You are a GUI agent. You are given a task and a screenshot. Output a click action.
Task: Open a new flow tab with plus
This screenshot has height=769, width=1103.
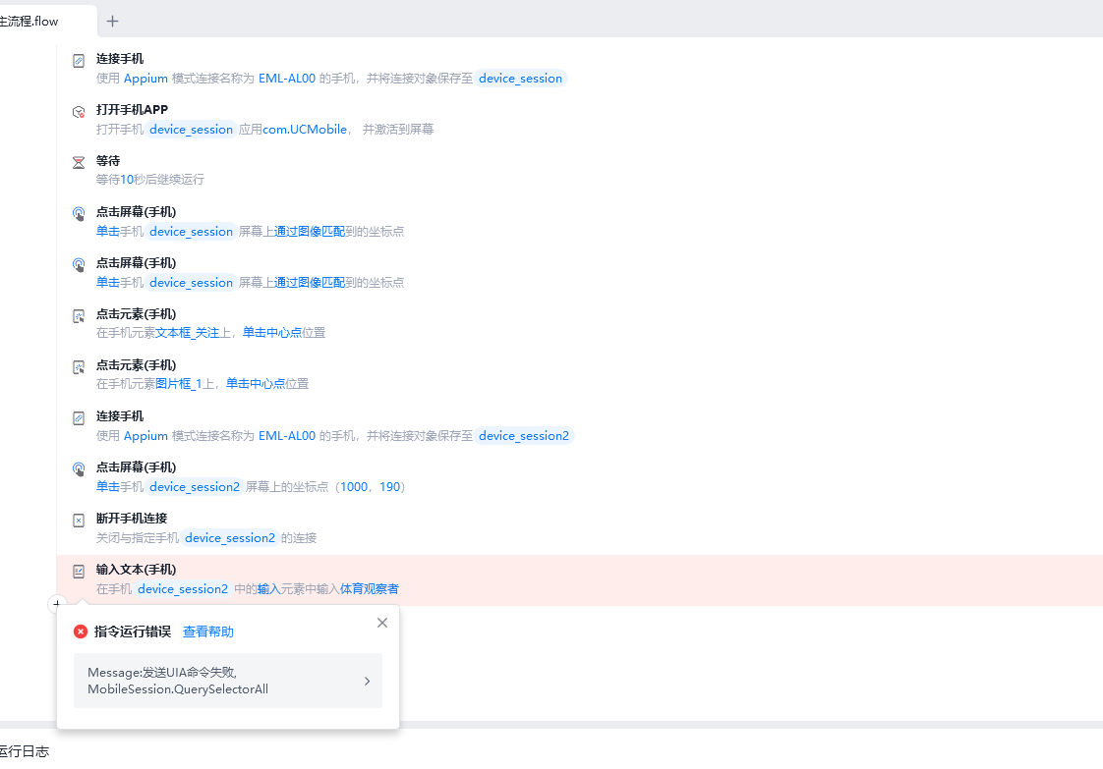pos(112,21)
